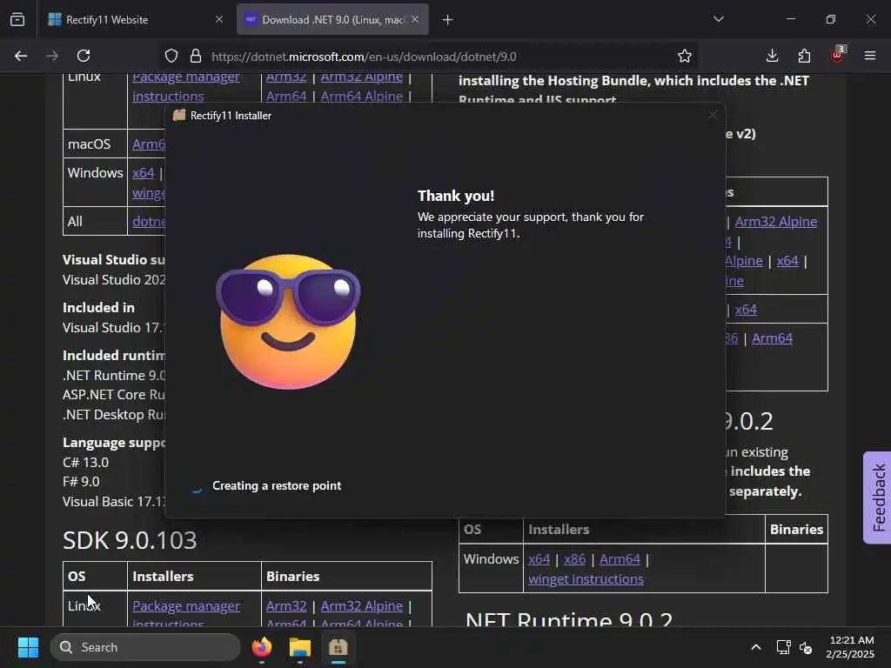Open x64 installer link under Windows row
891x668 pixels.
click(539, 559)
